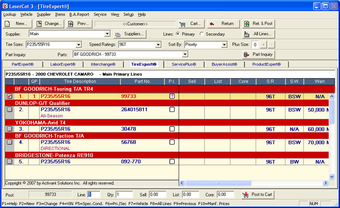Open the Suppliers list button
The image size is (340, 208).
pyautogui.click(x=130, y=34)
